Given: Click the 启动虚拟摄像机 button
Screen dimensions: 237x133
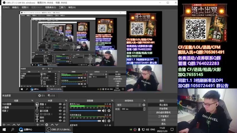Looking at the screenshot, I should pos(163,113).
